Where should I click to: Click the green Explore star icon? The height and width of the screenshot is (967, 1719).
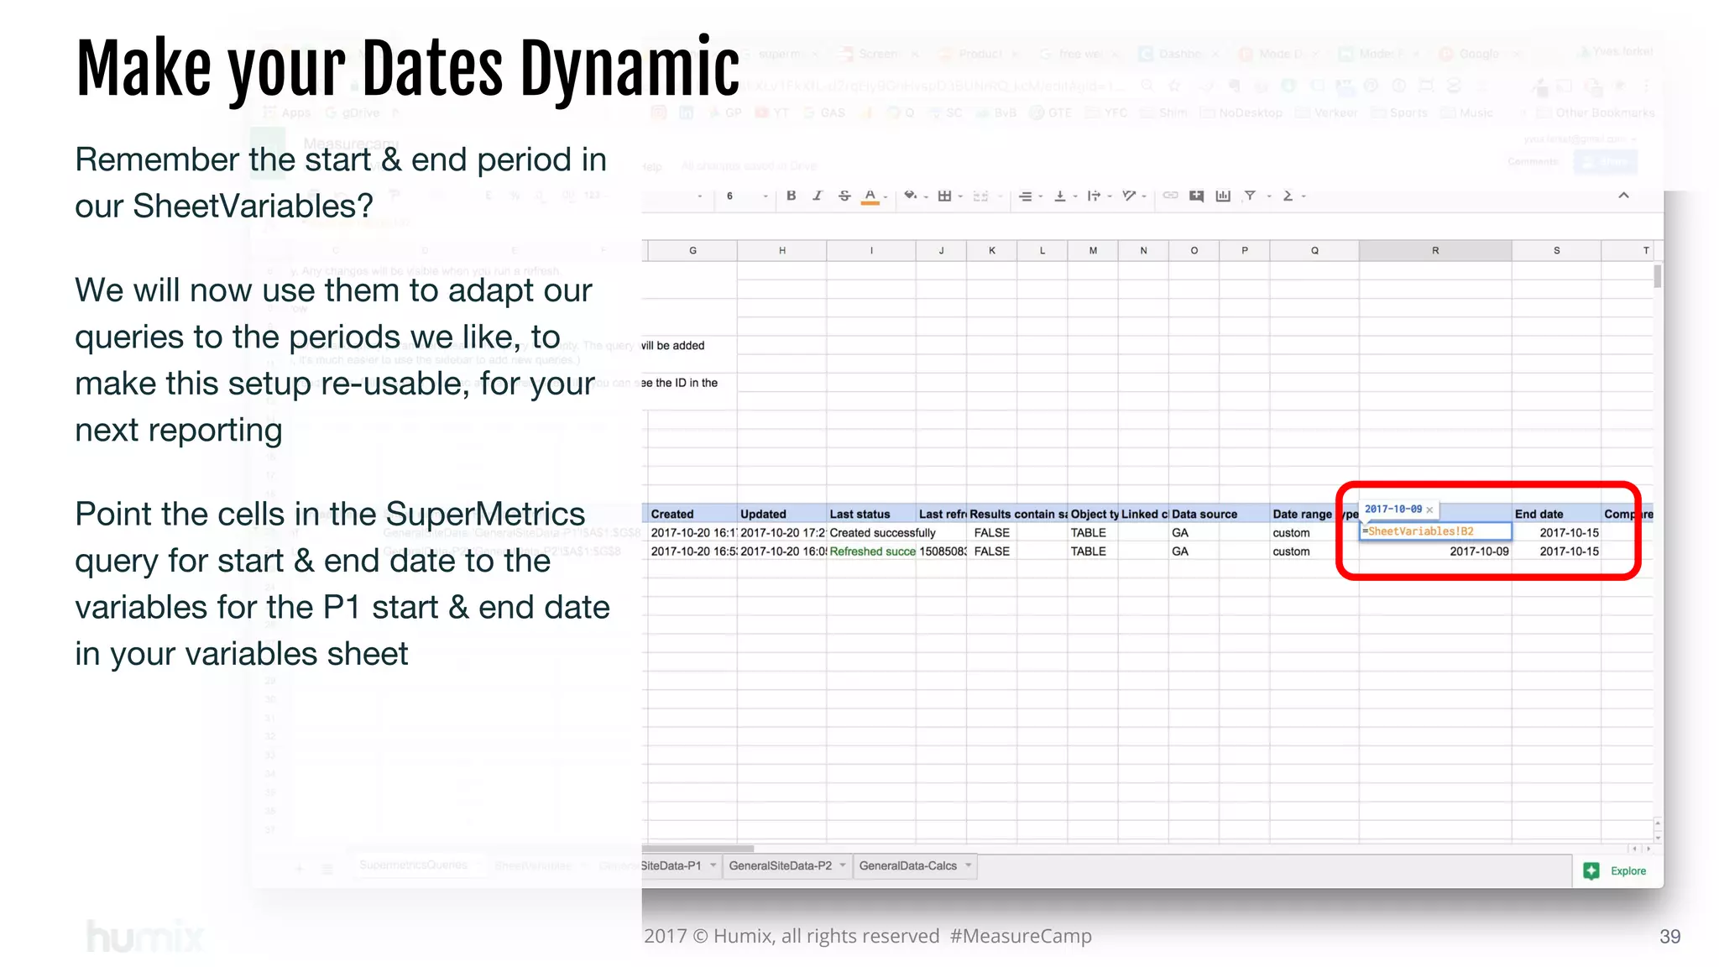click(x=1591, y=870)
